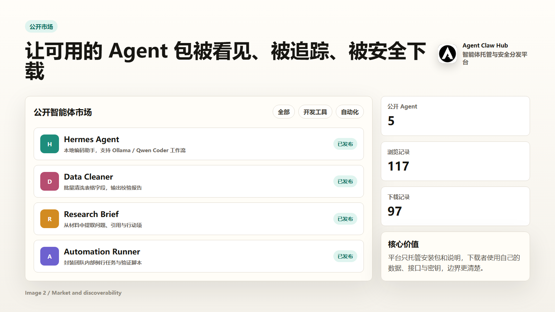Image resolution: width=555 pixels, height=312 pixels.
Task: Open the Hermes Agent green H icon
Action: [x=50, y=144]
